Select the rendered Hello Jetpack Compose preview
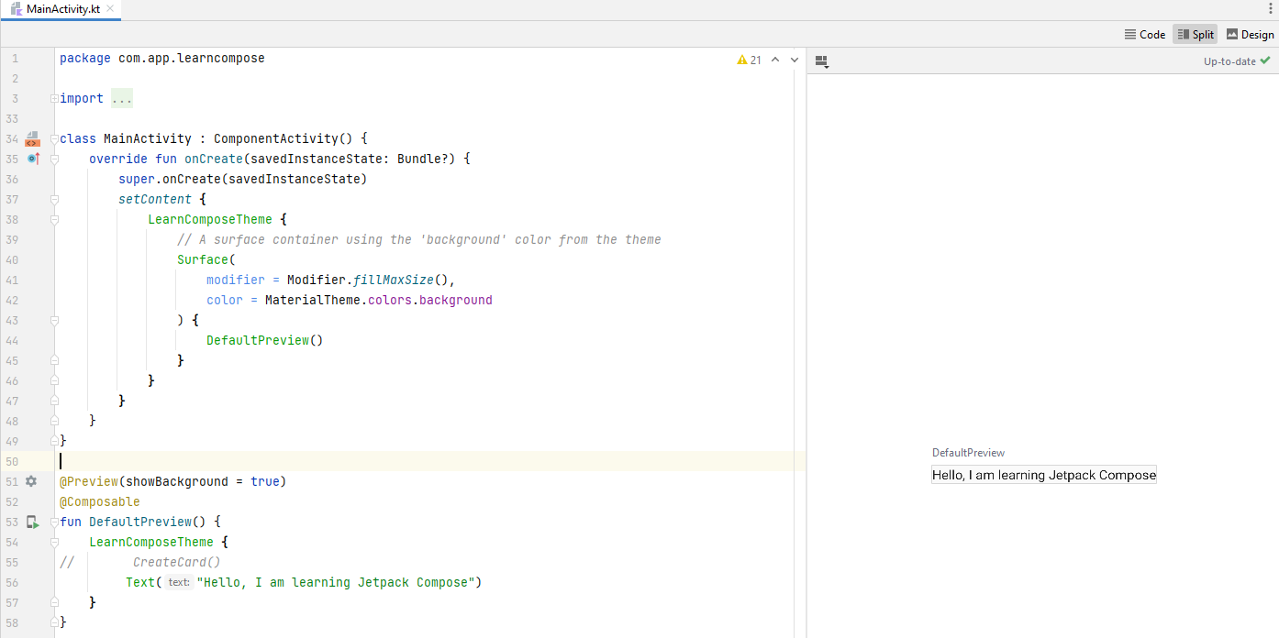This screenshot has height=638, width=1279. 1044,475
